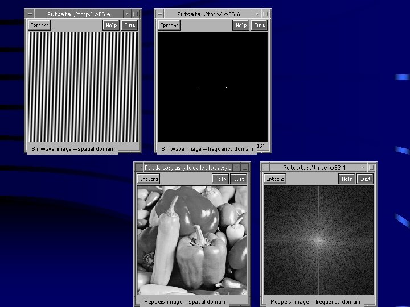Click the Putdata:/tmp/ioES.1 title bar
410x307 pixels.
point(314,167)
